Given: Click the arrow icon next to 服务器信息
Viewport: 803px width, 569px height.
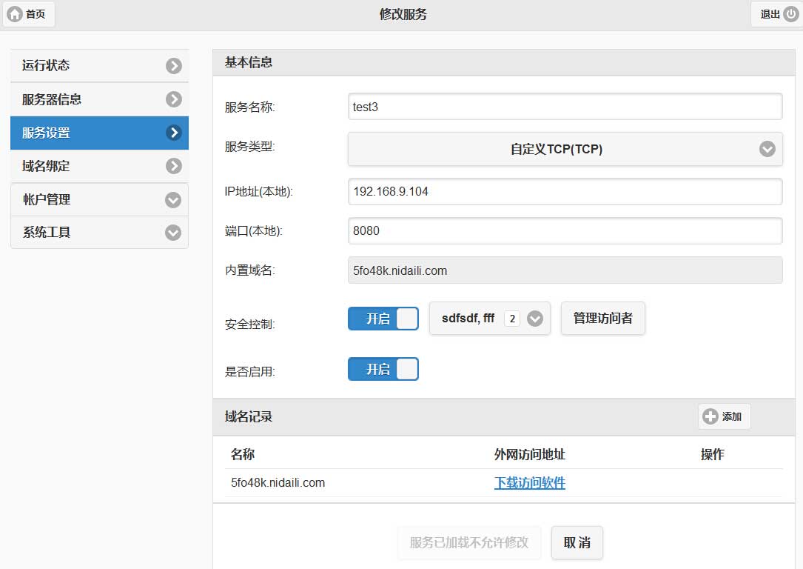Looking at the screenshot, I should tap(173, 99).
